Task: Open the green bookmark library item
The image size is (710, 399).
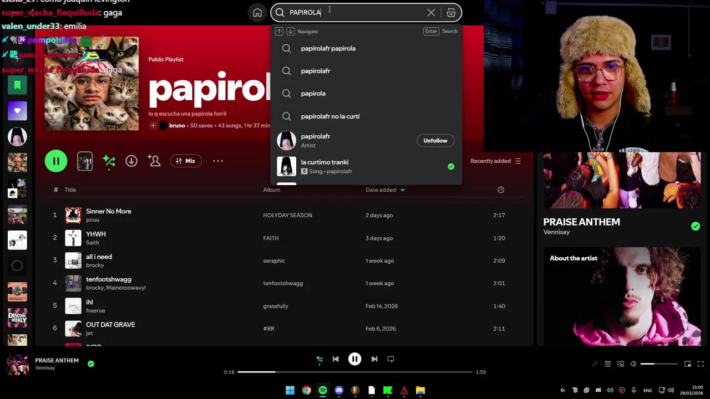Action: [x=17, y=85]
